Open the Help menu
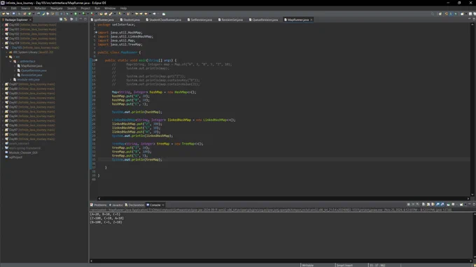This screenshot has height=267, width=476. (123, 8)
